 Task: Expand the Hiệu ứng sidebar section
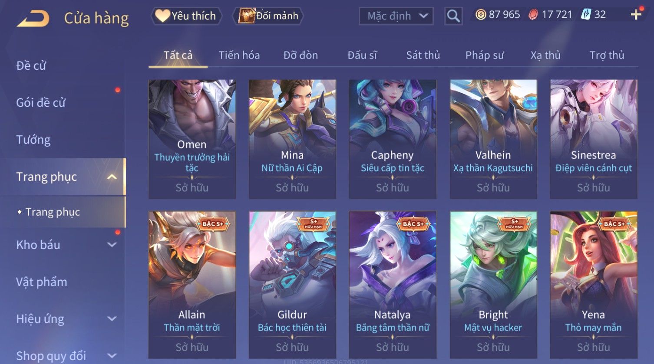click(x=112, y=319)
